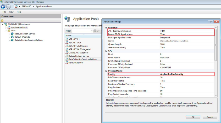Click the home icon in address bar
The height and width of the screenshot is (123, 221).
tap(16, 7)
